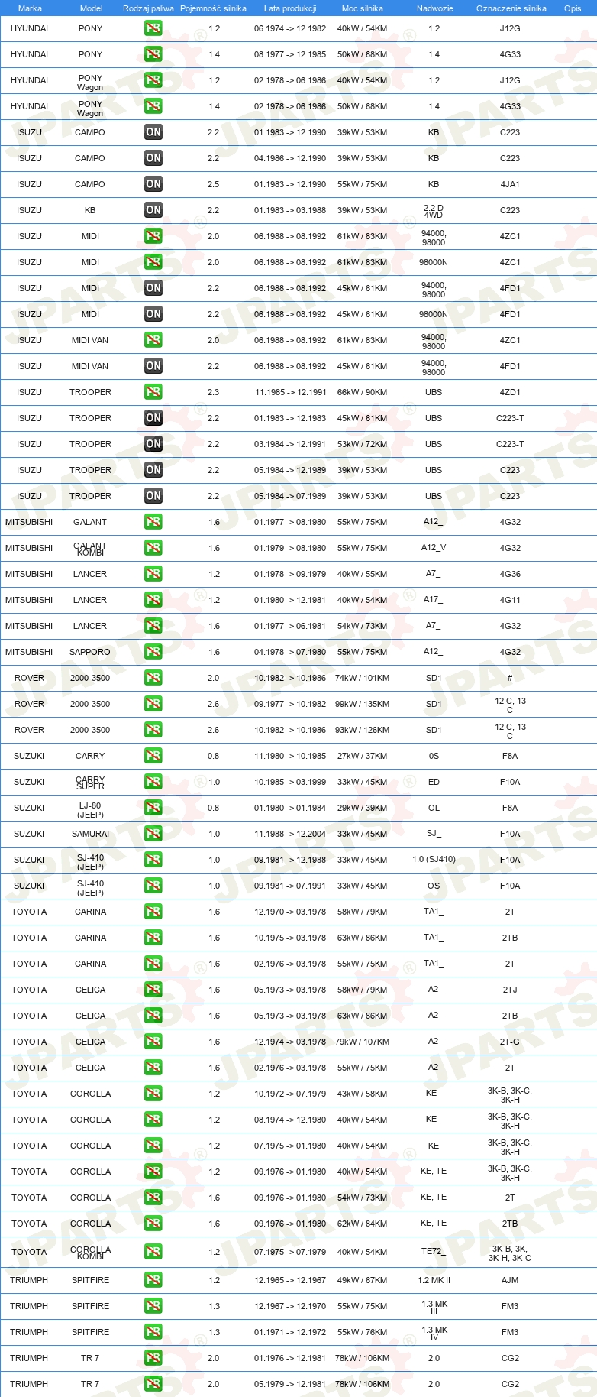Click the PB icon in the Hyundai Pony 08.1977 row
The image size is (597, 1397).
pyautogui.click(x=153, y=54)
